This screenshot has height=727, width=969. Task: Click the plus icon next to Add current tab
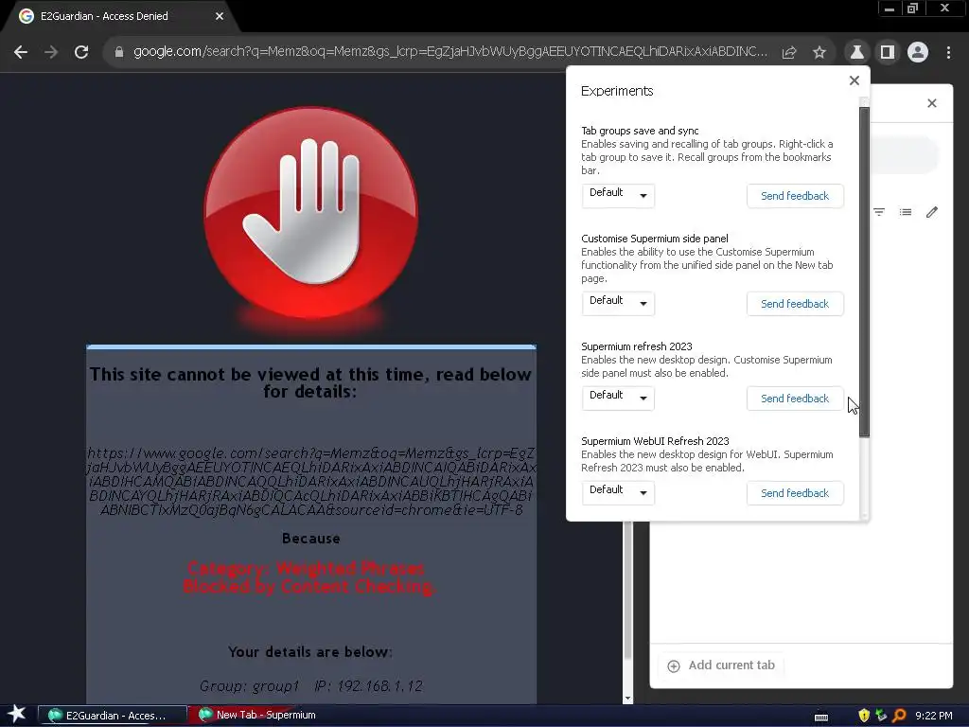pyautogui.click(x=674, y=665)
